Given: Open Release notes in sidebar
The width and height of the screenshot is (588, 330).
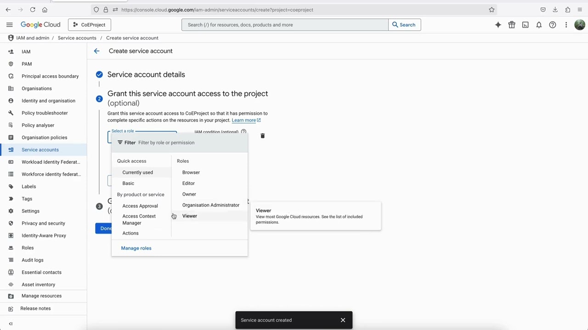Looking at the screenshot, I should coord(43,308).
